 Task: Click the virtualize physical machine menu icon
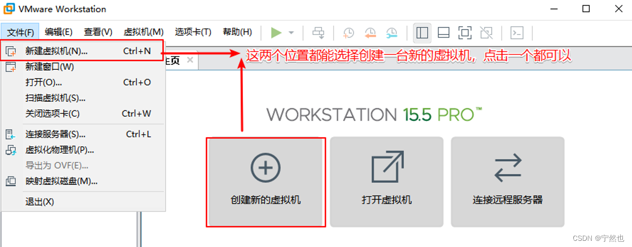point(10,150)
